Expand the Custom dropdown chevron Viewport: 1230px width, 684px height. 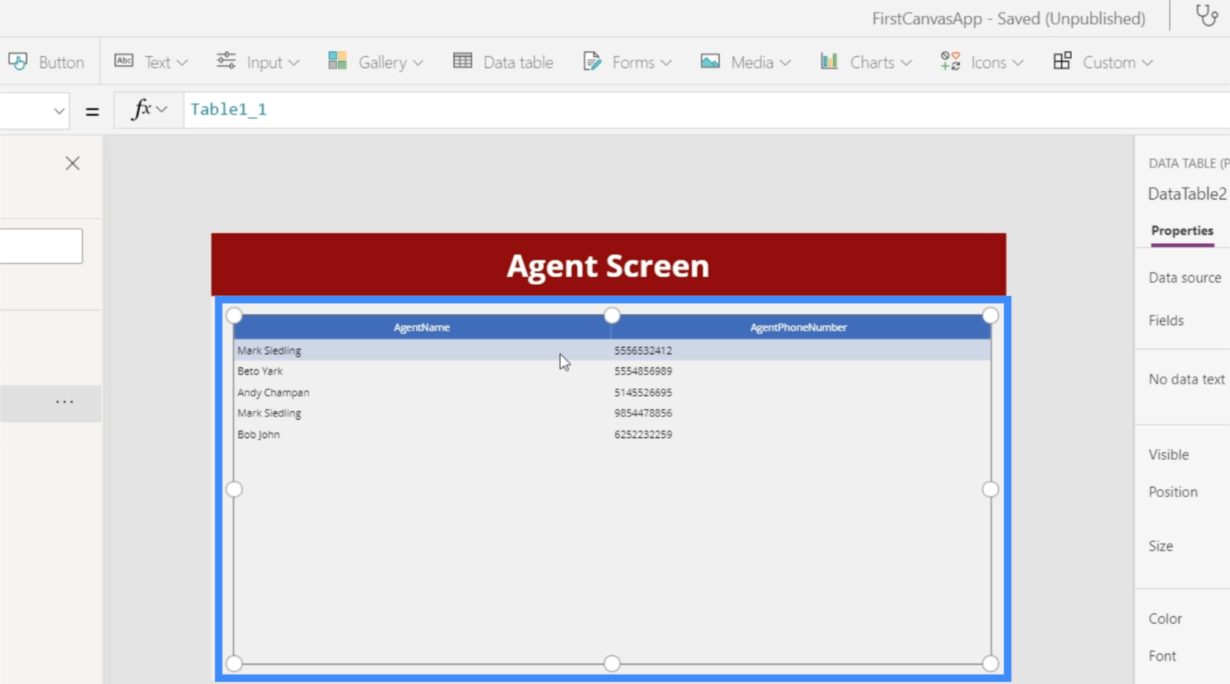[1147, 63]
